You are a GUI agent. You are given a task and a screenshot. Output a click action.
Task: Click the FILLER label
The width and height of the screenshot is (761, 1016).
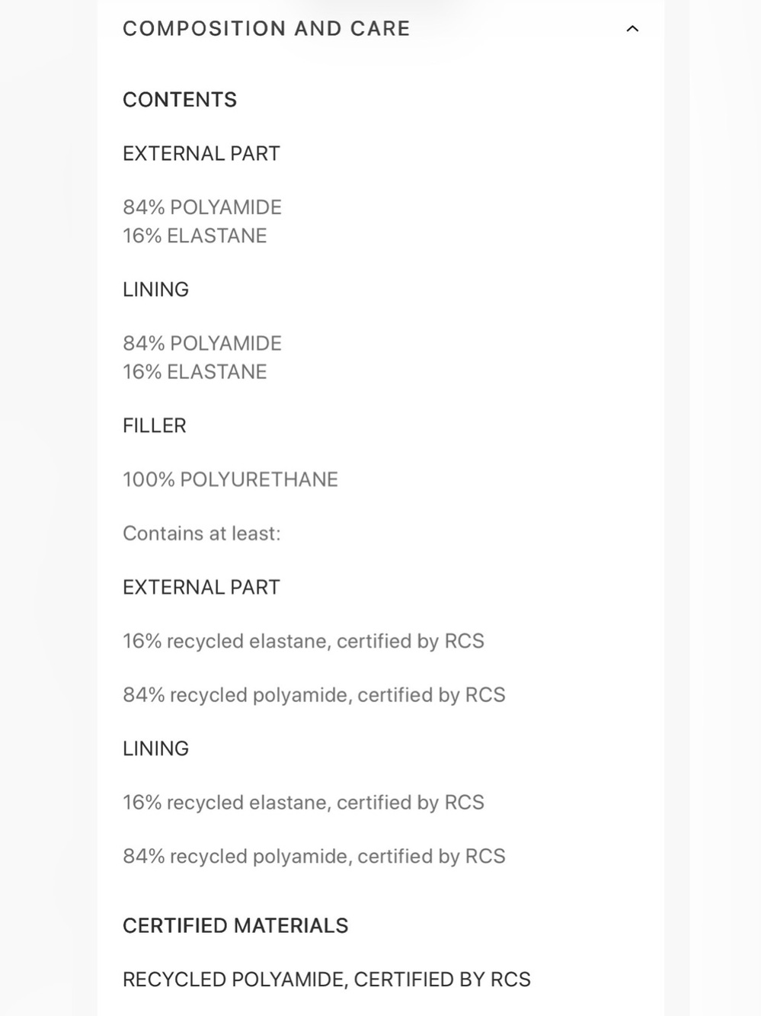154,426
